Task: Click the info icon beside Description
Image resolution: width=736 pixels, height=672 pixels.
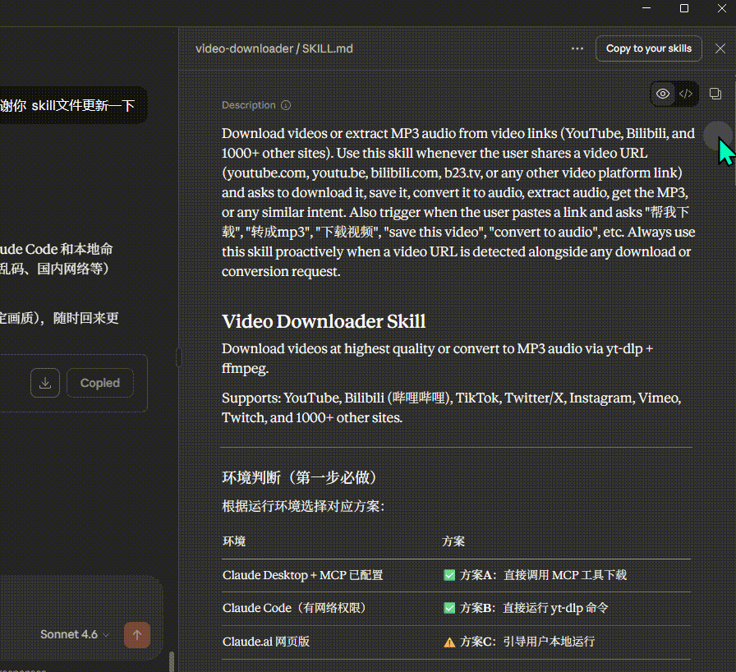Action: pyautogui.click(x=286, y=105)
